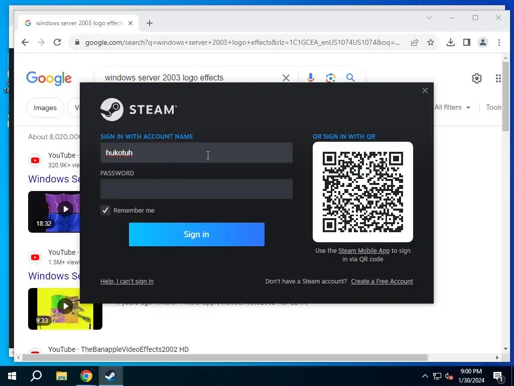Click the blue Sign in button
This screenshot has height=386, width=514.
click(197, 234)
